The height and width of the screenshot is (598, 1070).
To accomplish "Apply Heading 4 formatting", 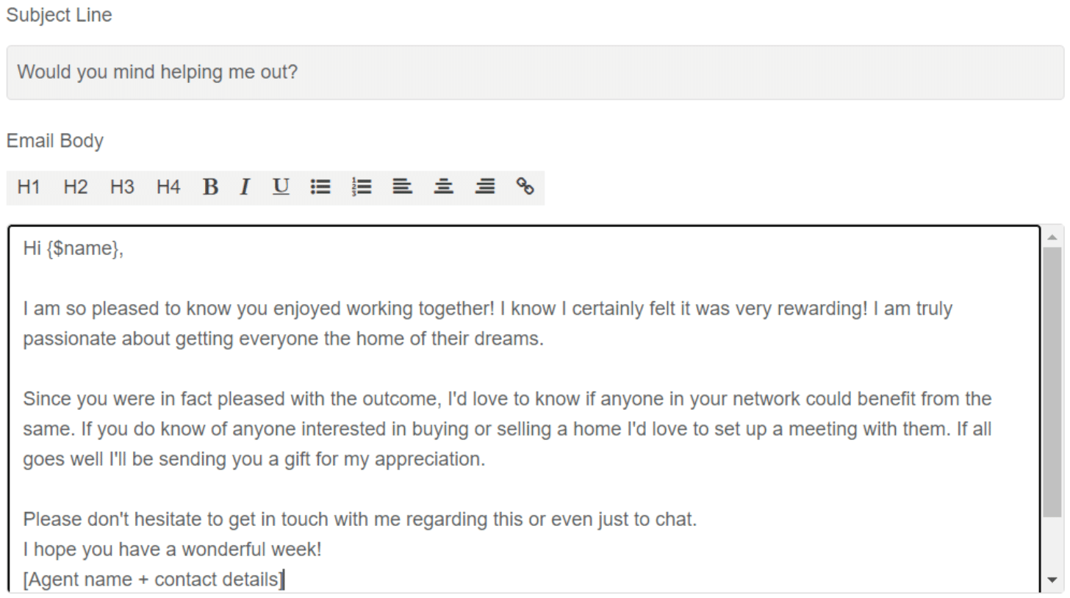I will [x=168, y=187].
